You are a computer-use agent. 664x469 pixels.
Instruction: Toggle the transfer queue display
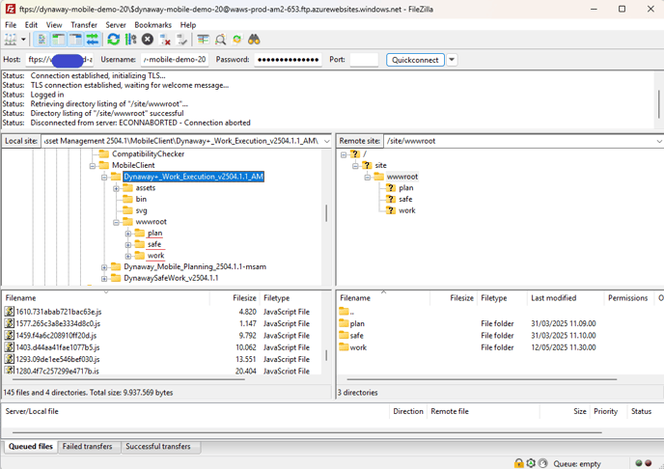[x=93, y=40]
